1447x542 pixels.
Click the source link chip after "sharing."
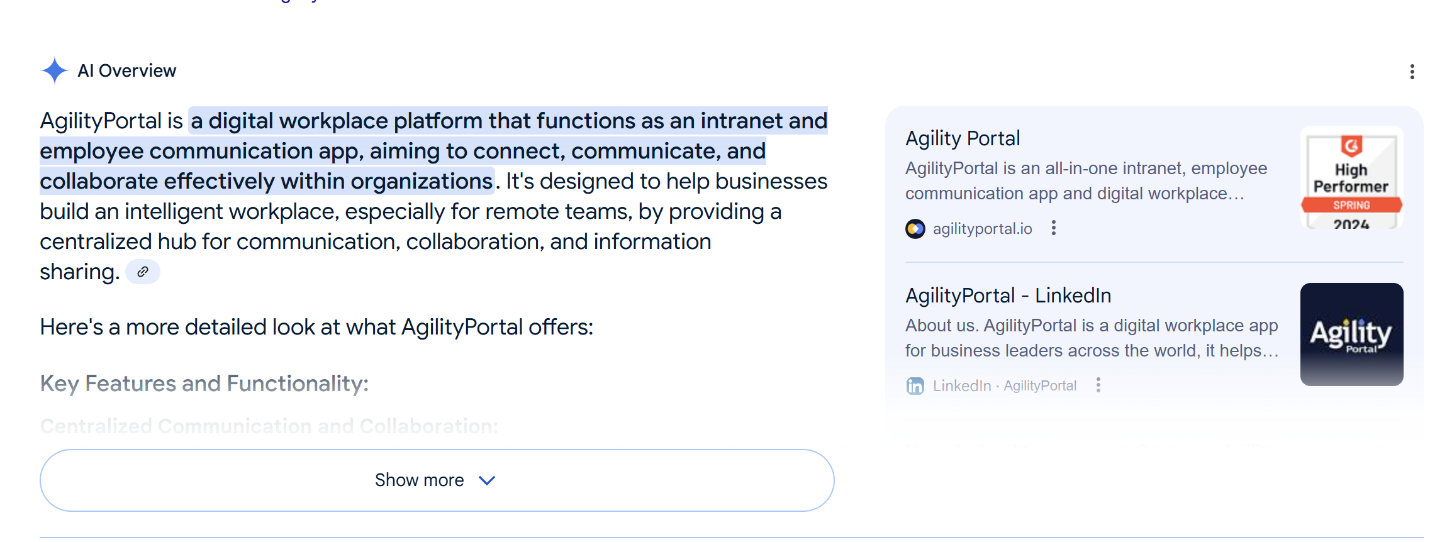[143, 272]
